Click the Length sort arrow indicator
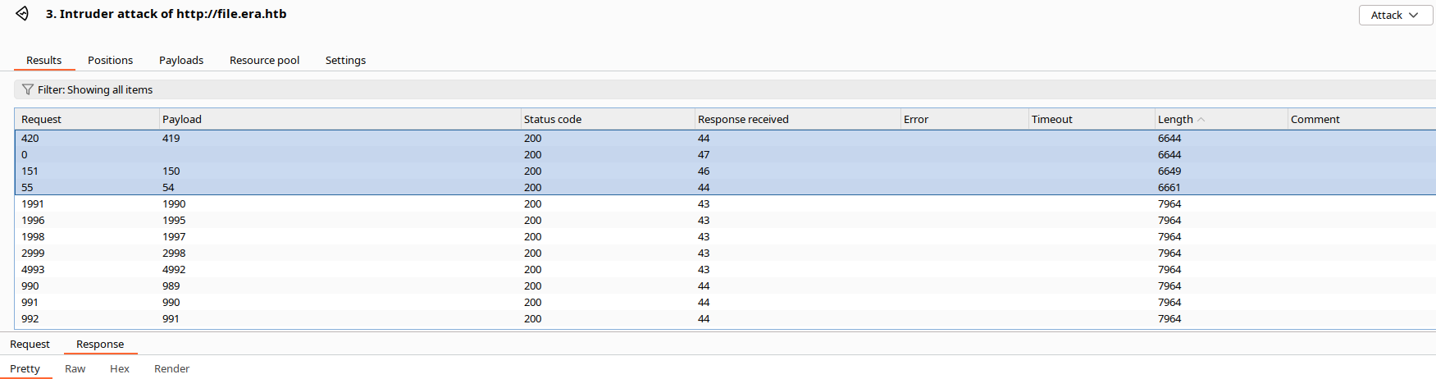The image size is (1436, 379). coord(1201,120)
